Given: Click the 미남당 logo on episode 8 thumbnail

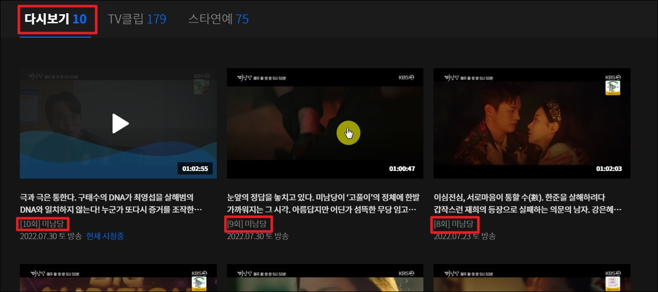Looking at the screenshot, I should (450, 78).
